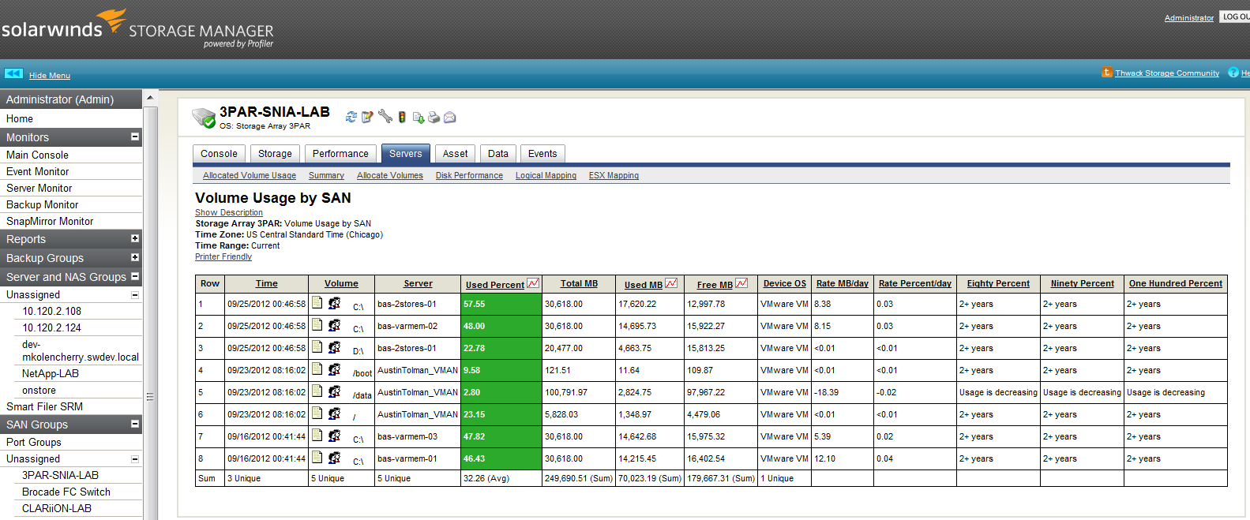The image size is (1250, 520).
Task: Click the Show Description link
Action: pyautogui.click(x=229, y=212)
